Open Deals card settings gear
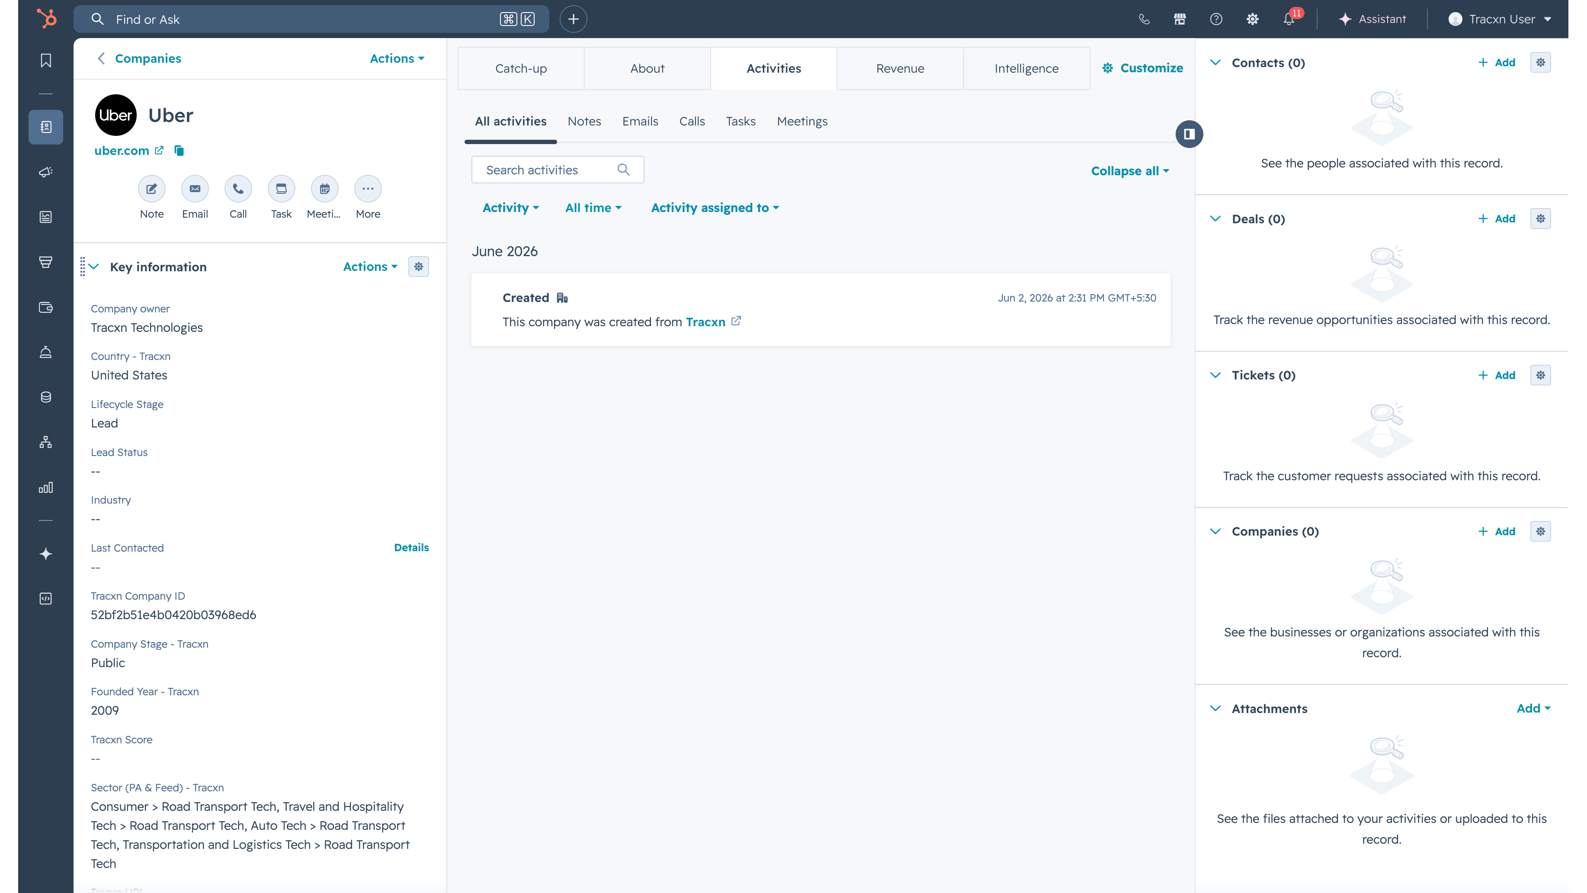 [x=1540, y=219]
